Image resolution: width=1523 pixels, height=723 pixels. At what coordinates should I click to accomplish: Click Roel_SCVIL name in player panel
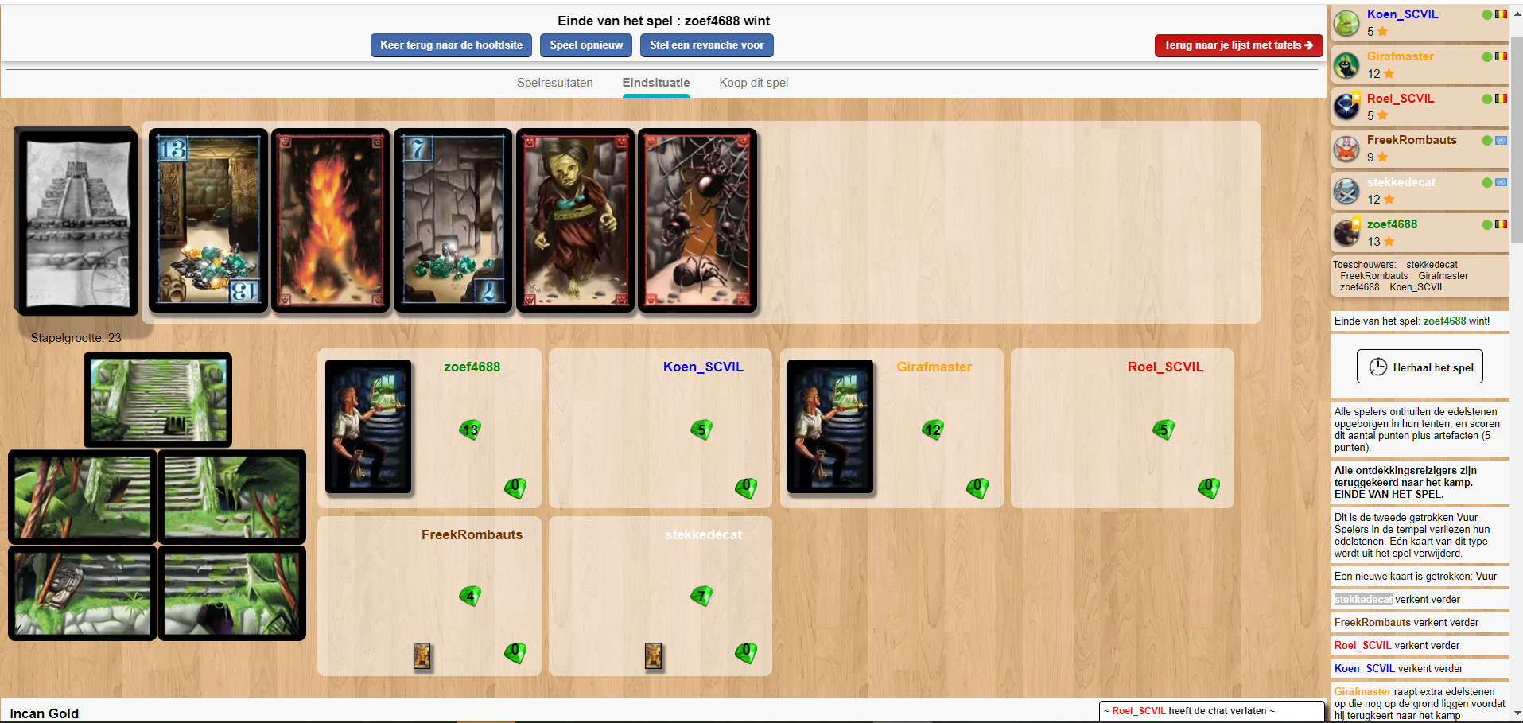point(1165,367)
